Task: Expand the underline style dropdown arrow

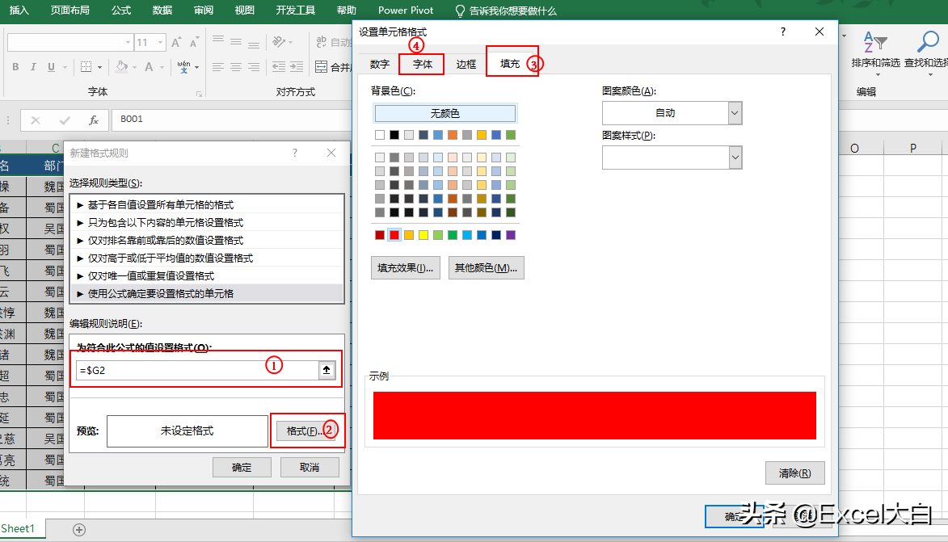Action: (x=65, y=67)
